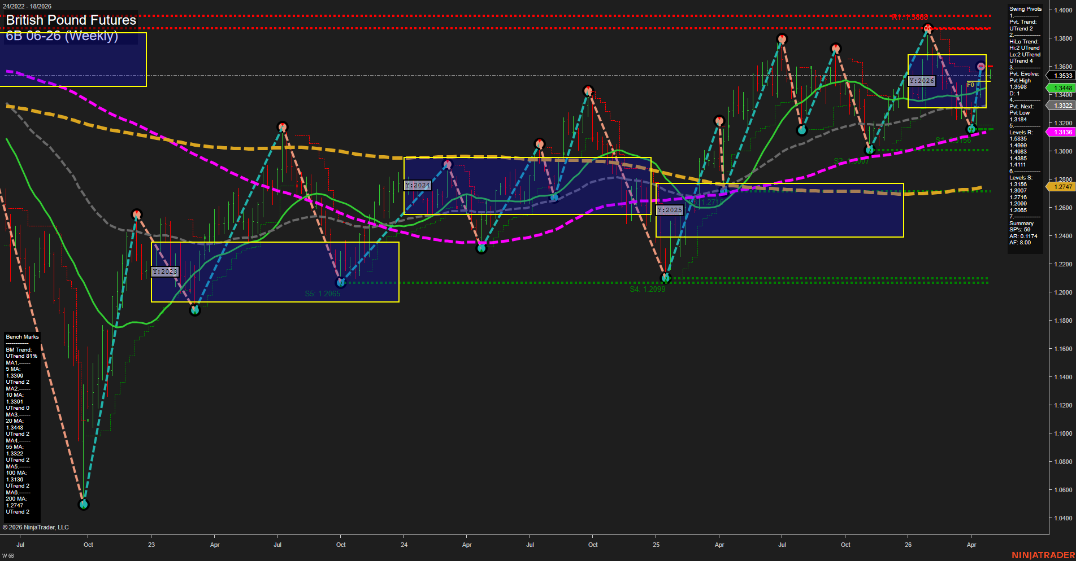
Task: Select the swing low marker at S4: 1.2099
Action: point(666,278)
